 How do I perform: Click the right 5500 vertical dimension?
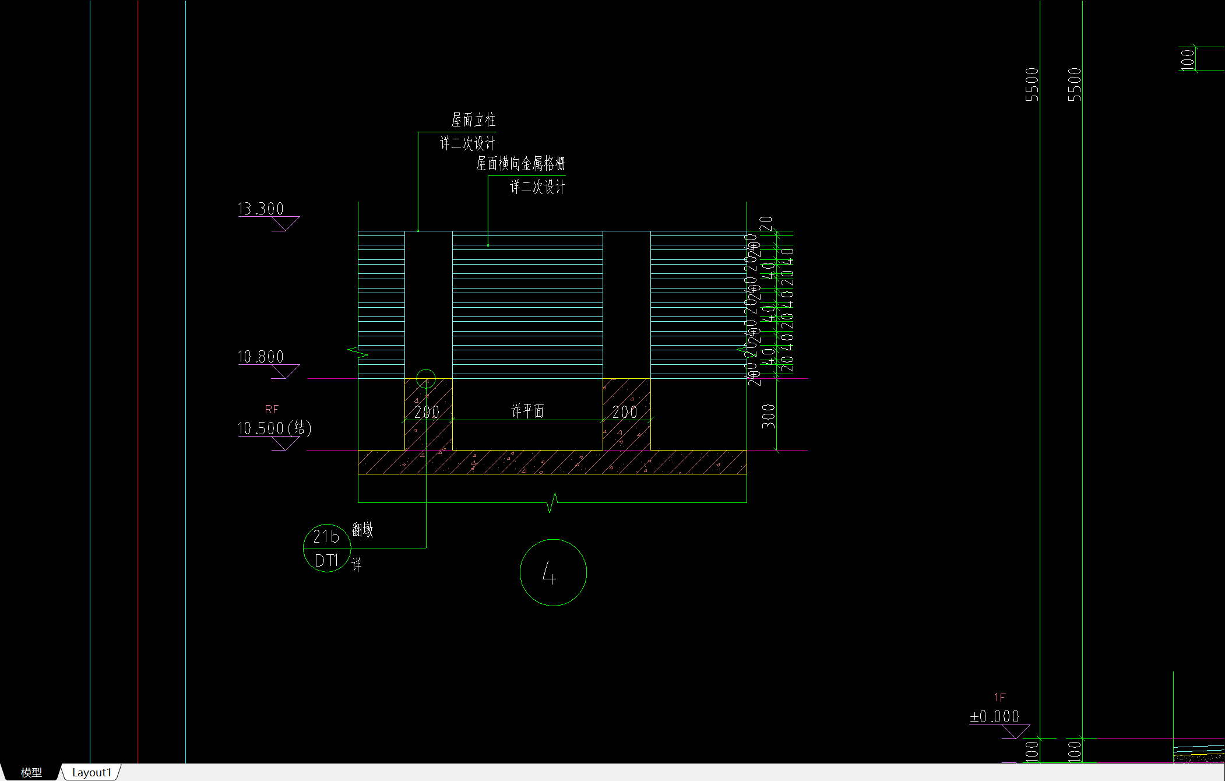tap(1075, 85)
